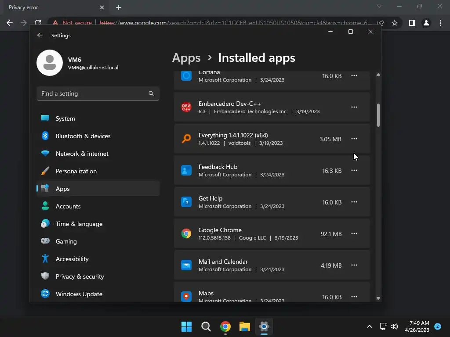Open Google Chrome from taskbar
This screenshot has width=450, height=337.
[x=225, y=326]
